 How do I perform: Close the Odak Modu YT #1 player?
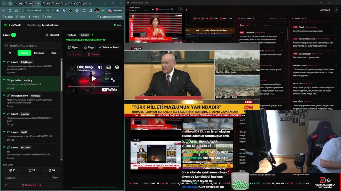180,9
